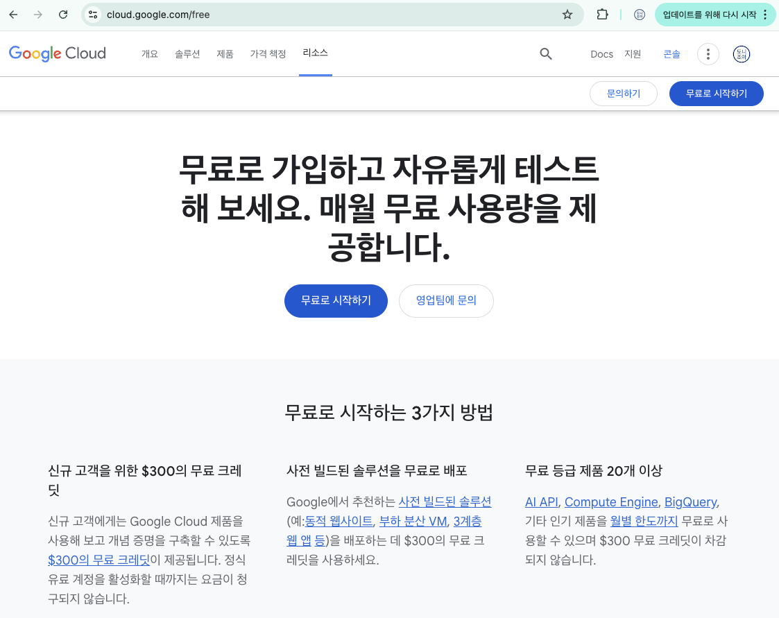Open the Compute Engine link
The width and height of the screenshot is (779, 618).
coord(611,501)
